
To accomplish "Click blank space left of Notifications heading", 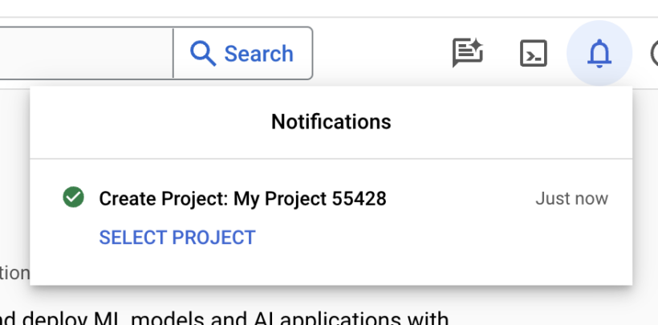I will (x=144, y=122).
